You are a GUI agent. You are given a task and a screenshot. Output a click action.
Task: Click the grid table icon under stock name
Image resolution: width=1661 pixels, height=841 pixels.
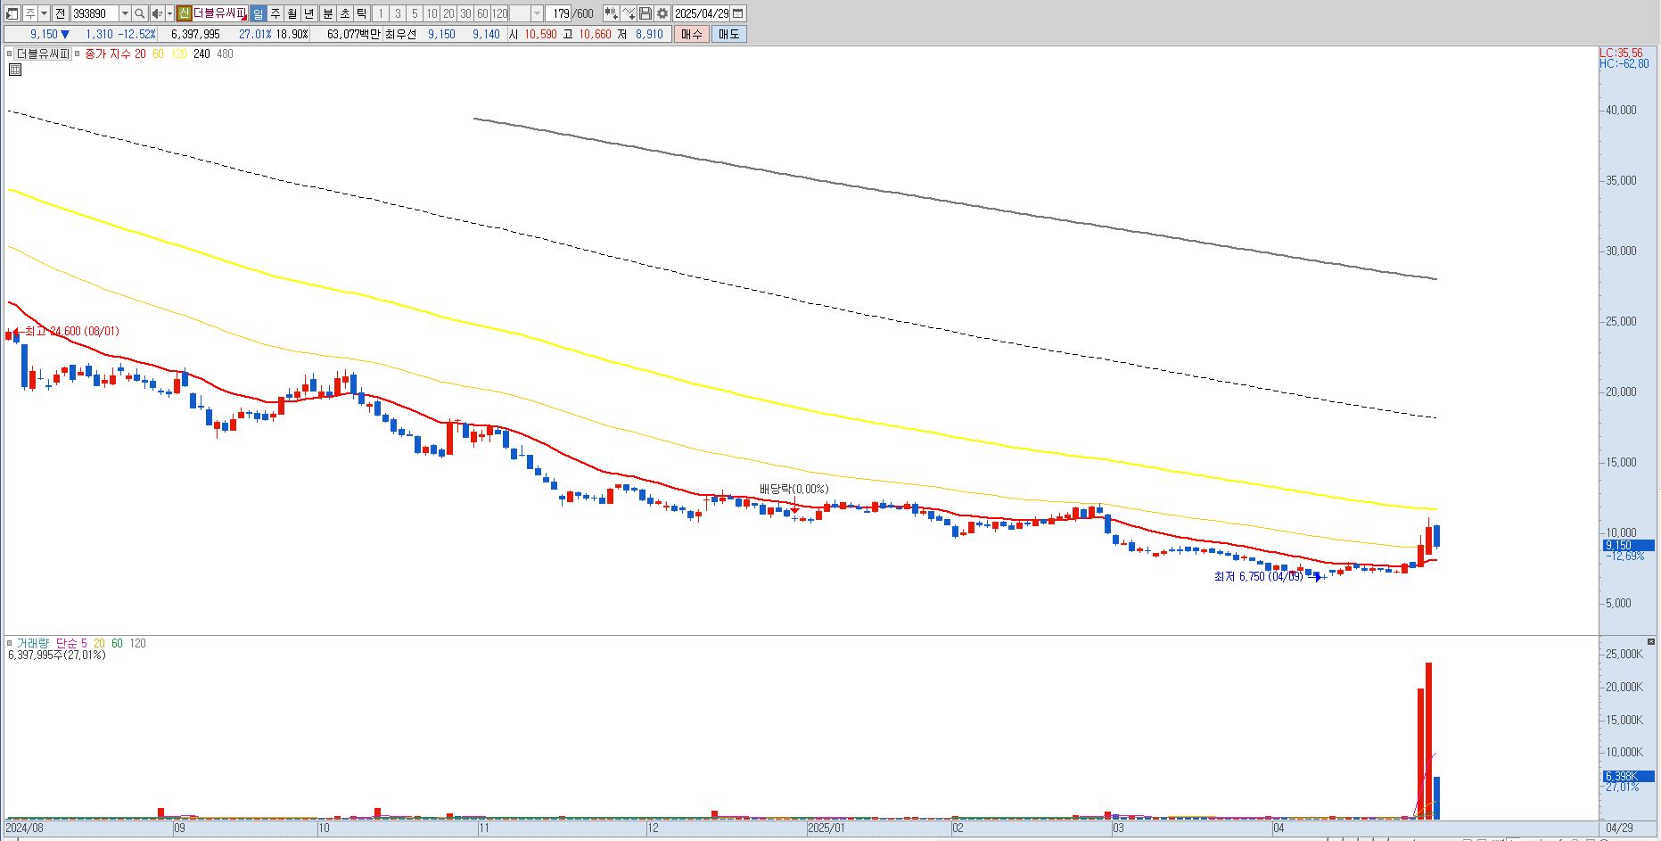tap(14, 70)
